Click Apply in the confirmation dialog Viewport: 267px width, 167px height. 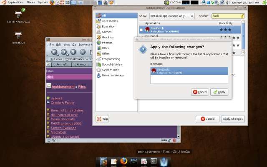coord(219,92)
